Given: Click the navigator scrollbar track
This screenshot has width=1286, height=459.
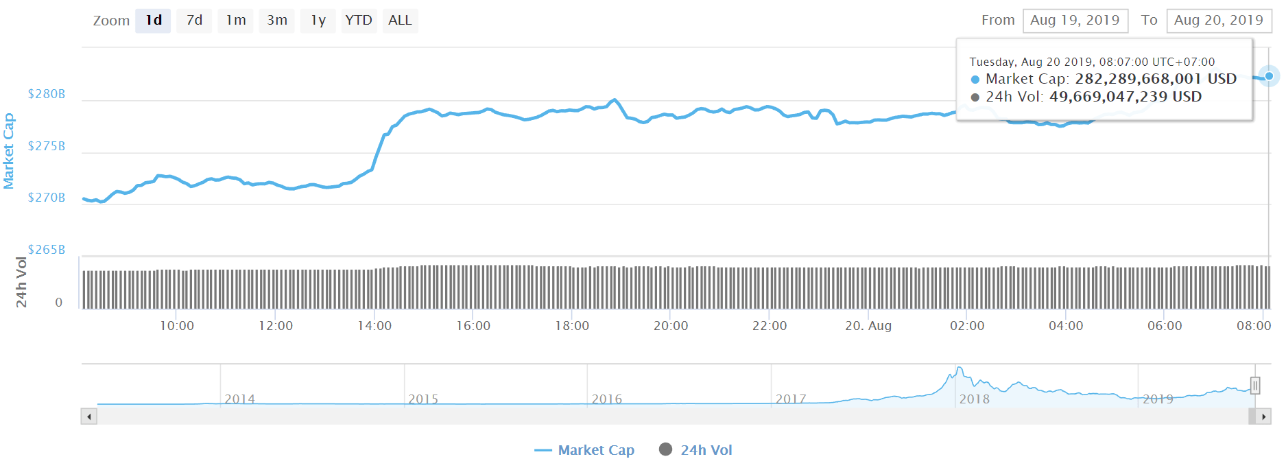Looking at the screenshot, I should (672, 416).
